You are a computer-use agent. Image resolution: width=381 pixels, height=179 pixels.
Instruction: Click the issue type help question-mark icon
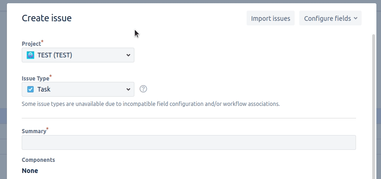143,89
